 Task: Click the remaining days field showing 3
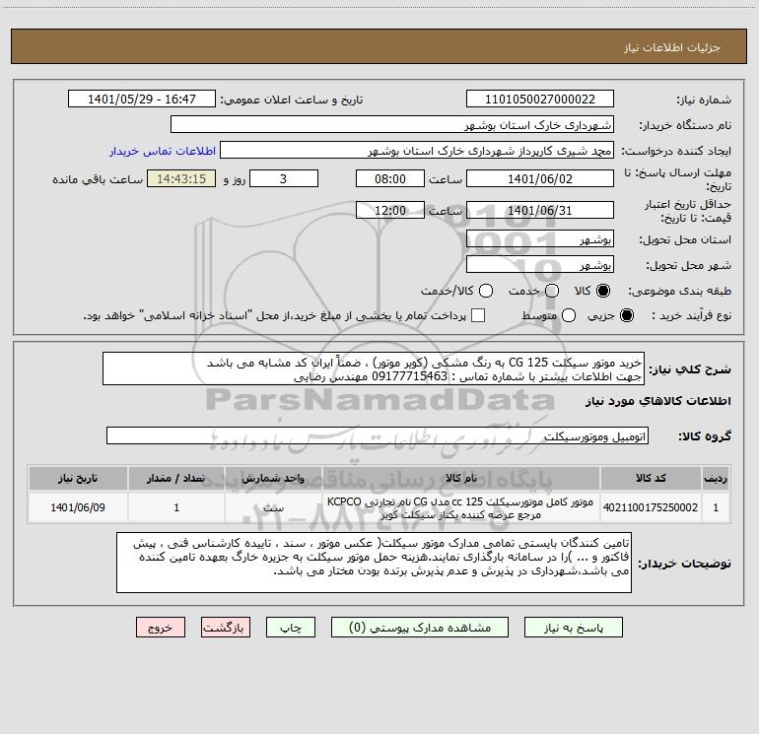click(x=284, y=178)
